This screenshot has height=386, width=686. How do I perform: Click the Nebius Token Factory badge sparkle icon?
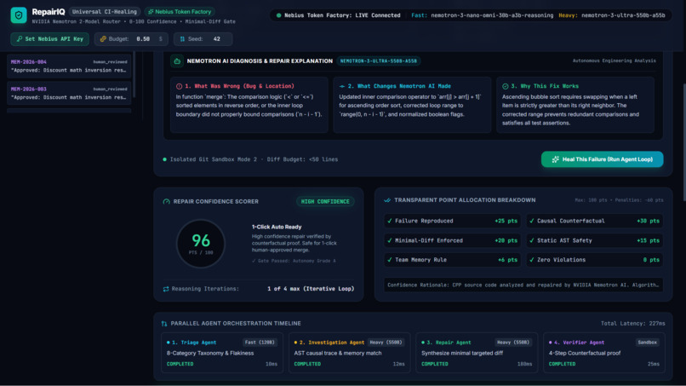[151, 12]
